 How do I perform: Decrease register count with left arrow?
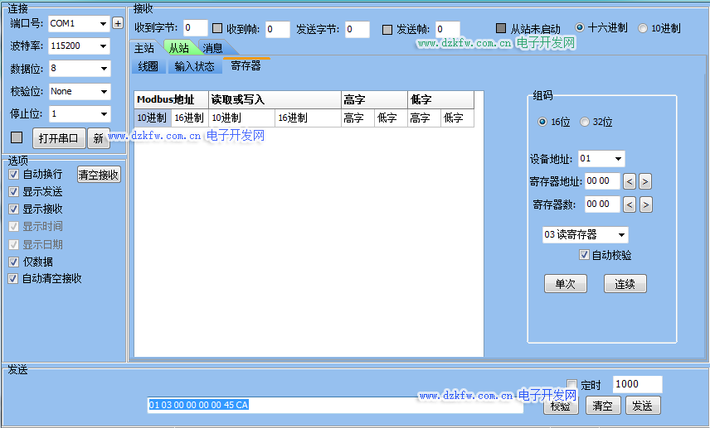coord(630,204)
